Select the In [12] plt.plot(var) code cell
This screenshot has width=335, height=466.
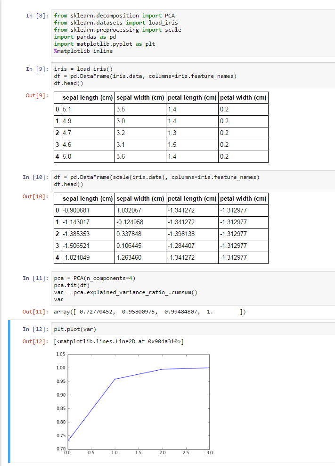coord(193,329)
